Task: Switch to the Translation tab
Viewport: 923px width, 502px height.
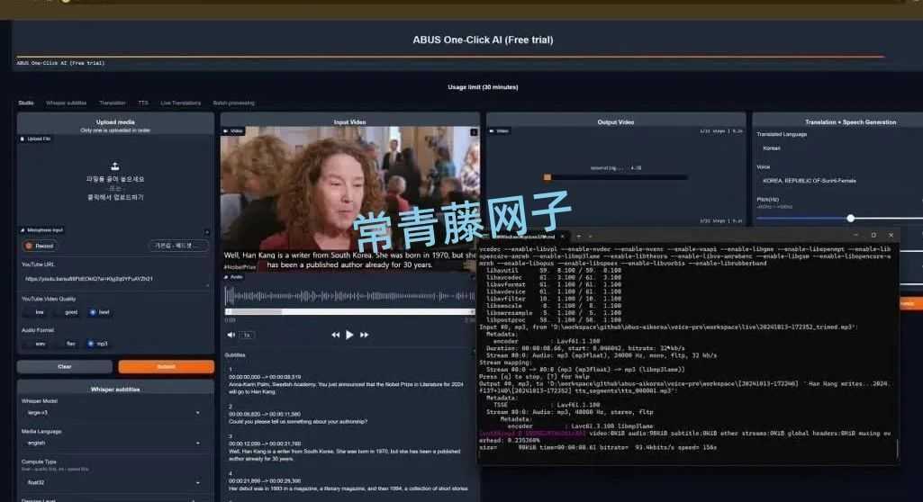Action: click(x=112, y=103)
